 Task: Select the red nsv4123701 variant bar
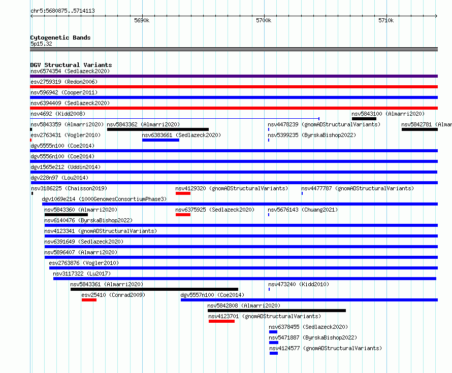[x=221, y=321]
